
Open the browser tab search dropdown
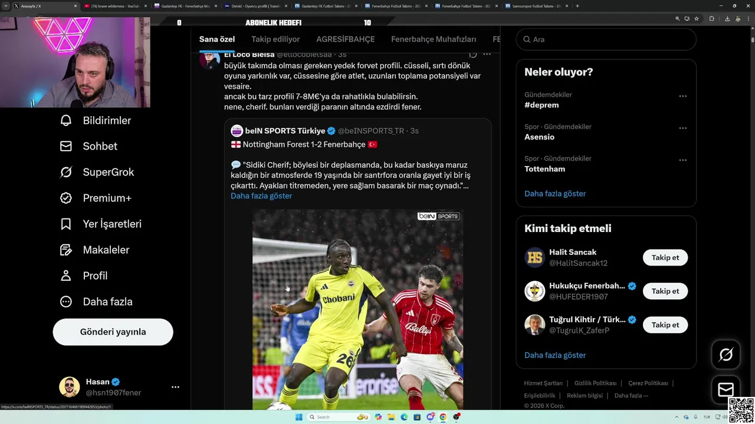[x=5, y=6]
